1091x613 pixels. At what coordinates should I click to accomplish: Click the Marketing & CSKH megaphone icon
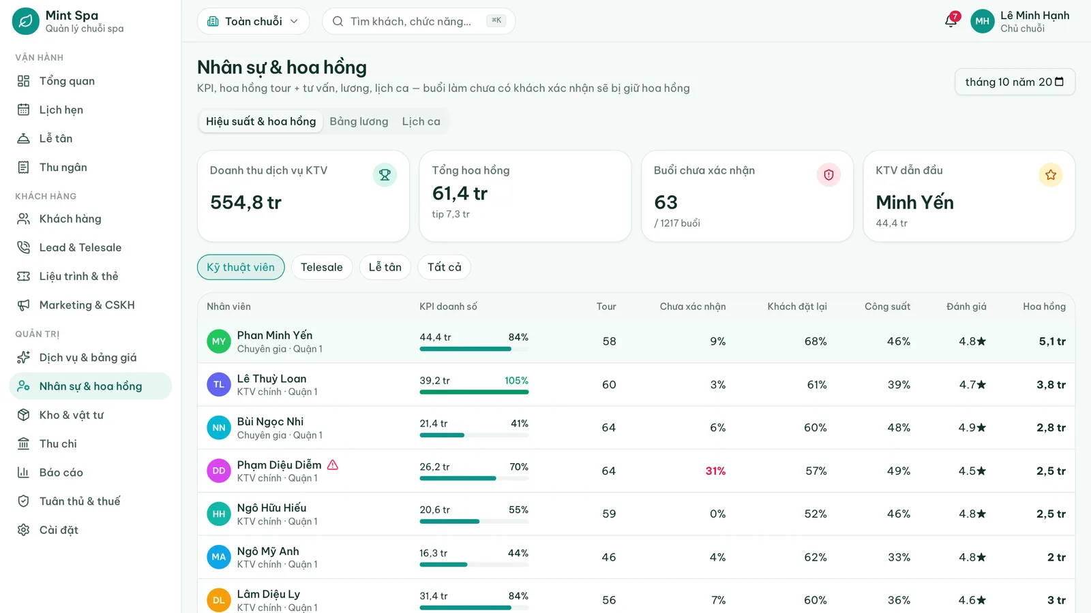23,305
